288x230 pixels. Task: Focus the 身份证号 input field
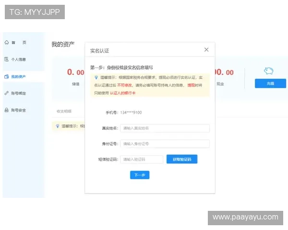[165, 144]
